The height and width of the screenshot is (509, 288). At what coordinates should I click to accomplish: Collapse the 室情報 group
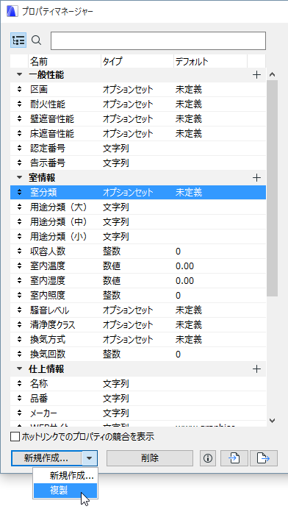(20, 178)
